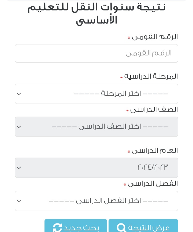
Task: Click the refresh arrows icon in بحث جديد
Action: coord(57,228)
